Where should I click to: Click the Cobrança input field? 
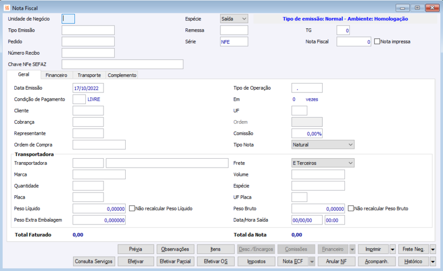[88, 122]
